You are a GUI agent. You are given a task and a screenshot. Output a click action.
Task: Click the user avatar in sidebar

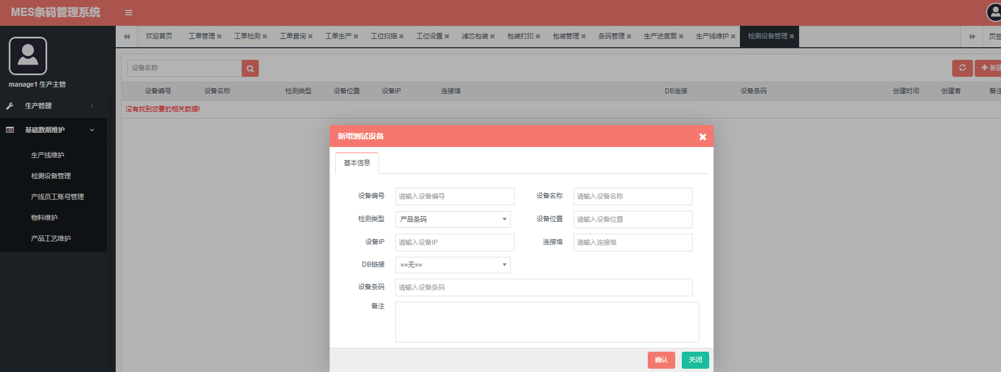click(28, 56)
